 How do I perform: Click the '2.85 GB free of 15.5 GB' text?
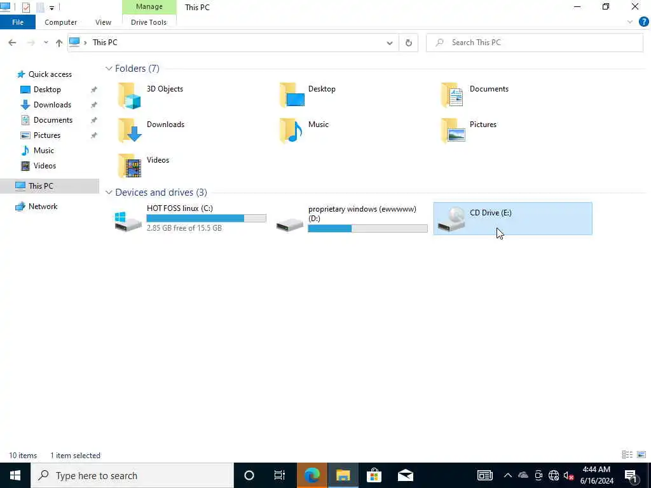(184, 228)
